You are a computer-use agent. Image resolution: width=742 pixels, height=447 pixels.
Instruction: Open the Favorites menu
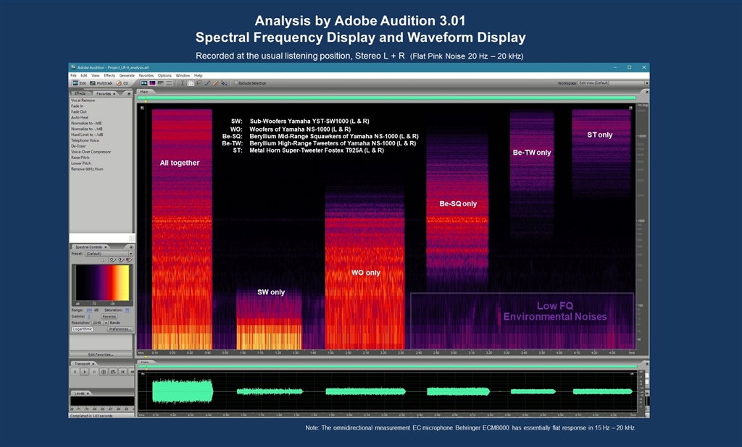point(146,76)
